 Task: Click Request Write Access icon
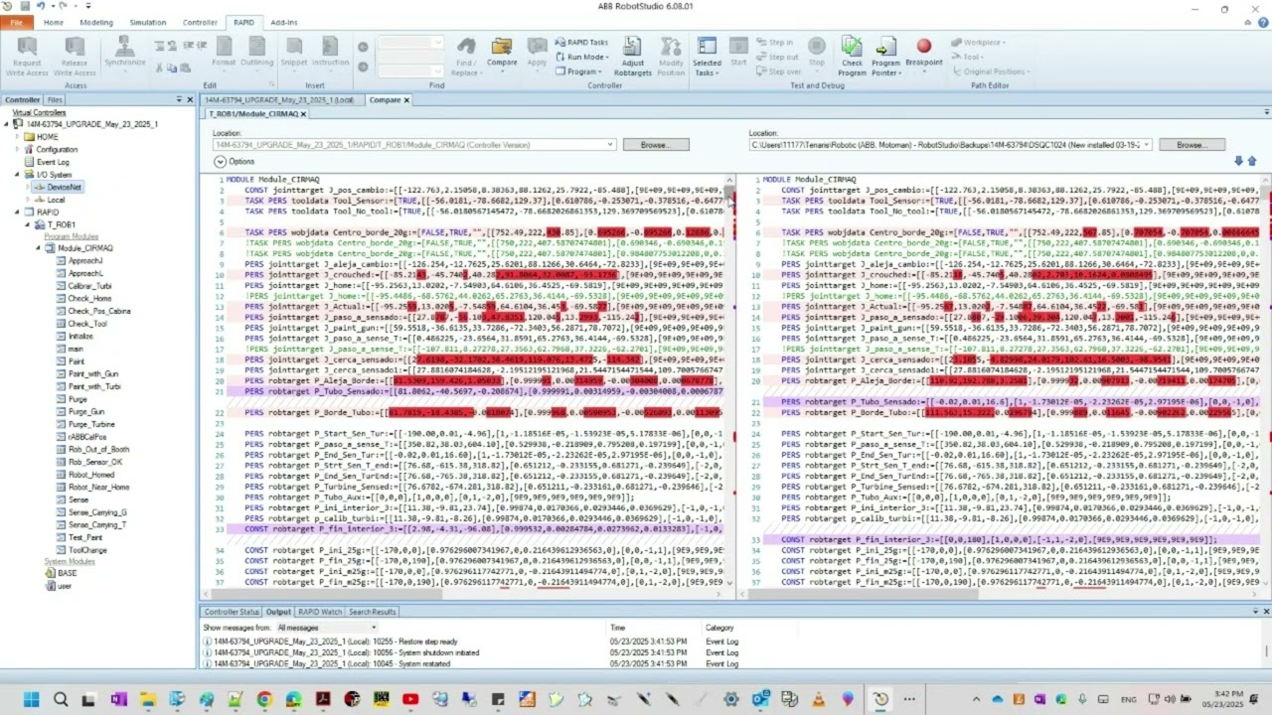click(27, 47)
